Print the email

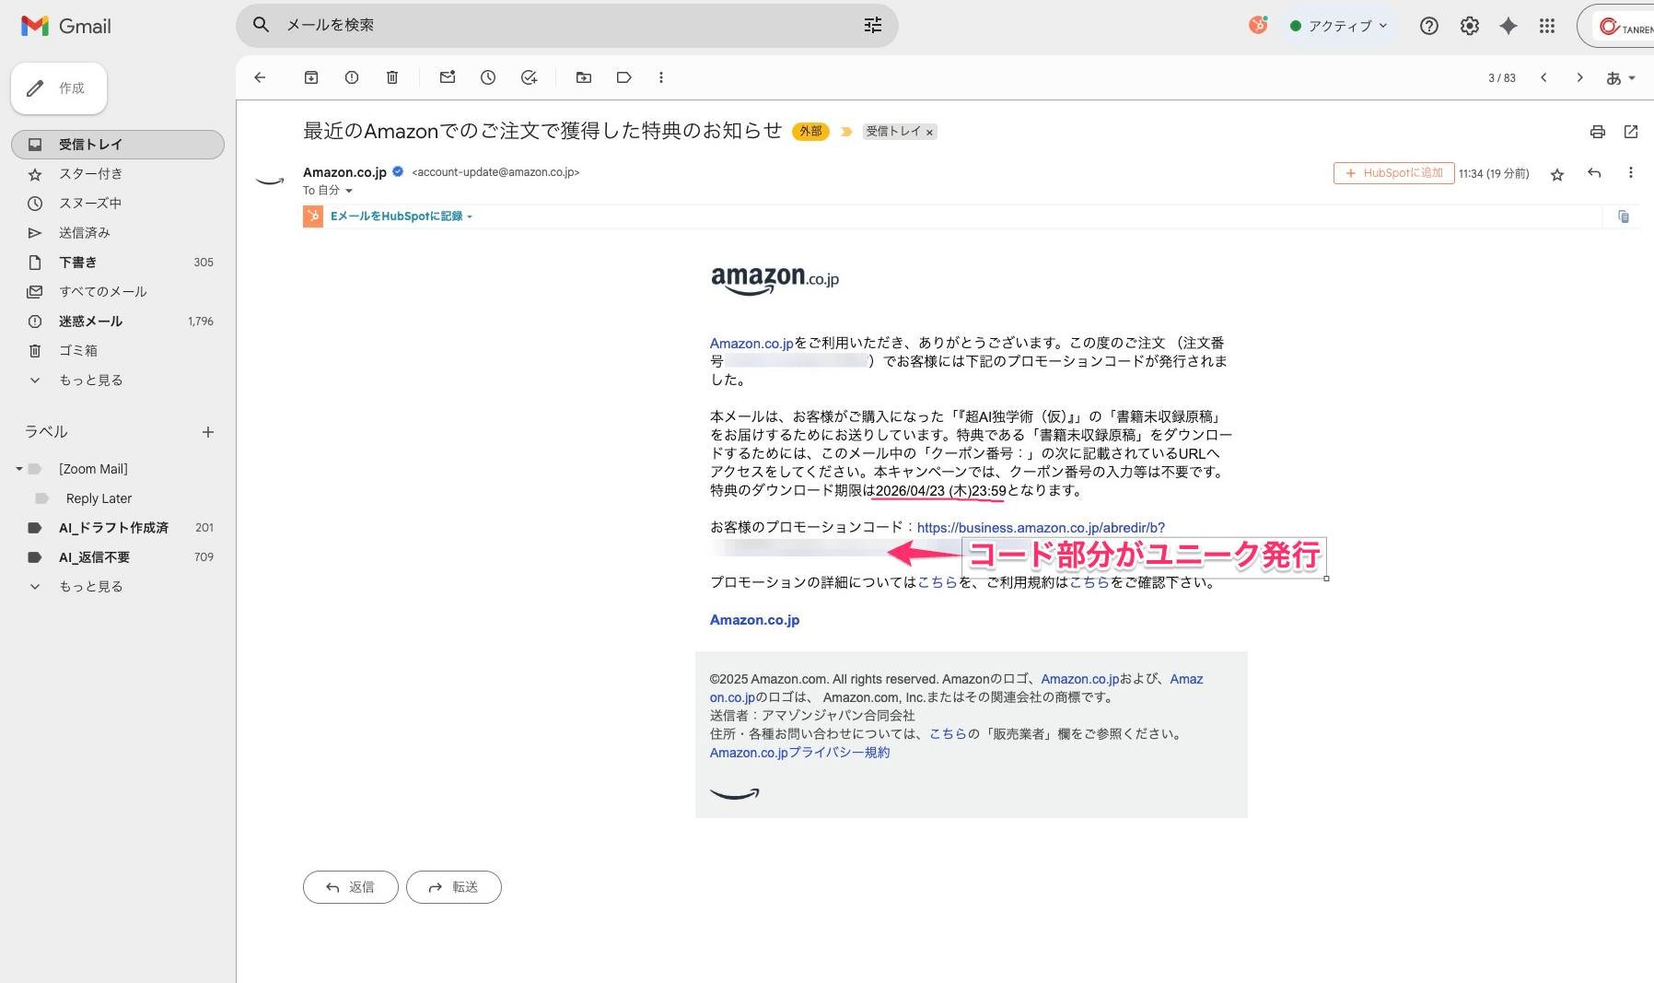click(x=1596, y=132)
